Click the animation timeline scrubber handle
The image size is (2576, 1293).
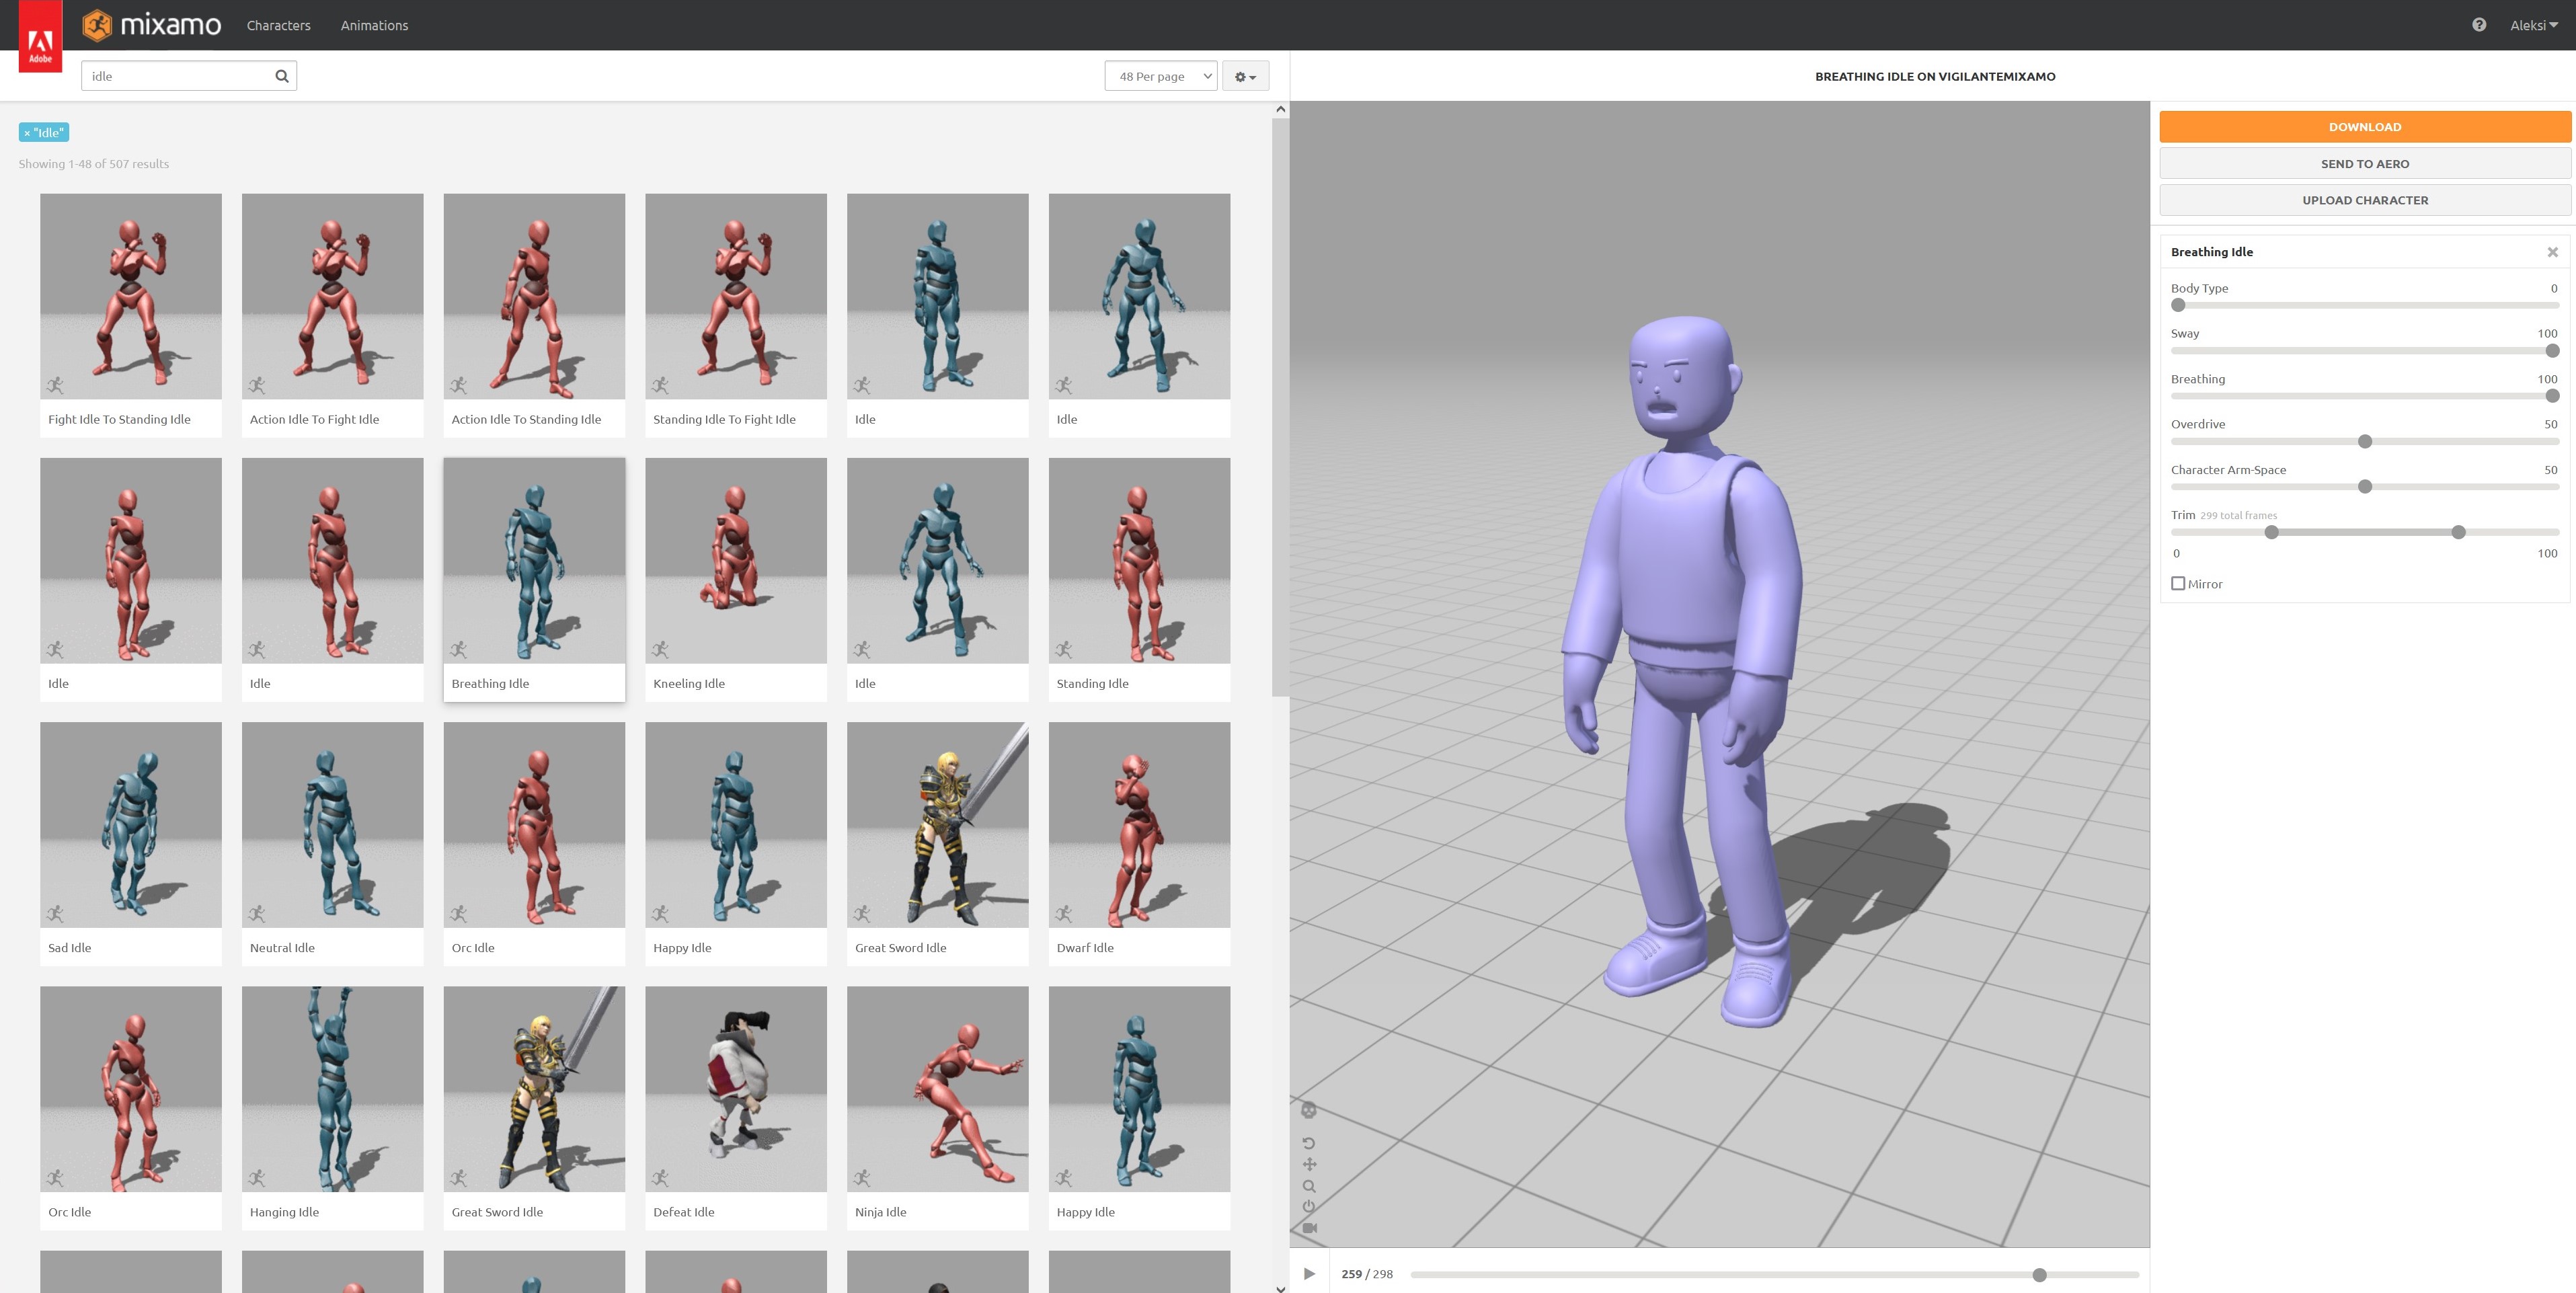point(2039,1275)
